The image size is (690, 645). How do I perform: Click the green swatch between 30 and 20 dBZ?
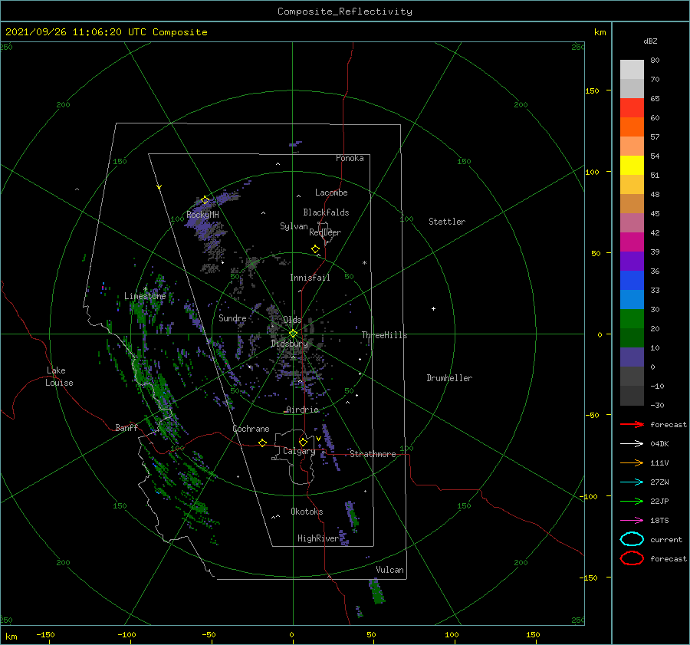[632, 319]
